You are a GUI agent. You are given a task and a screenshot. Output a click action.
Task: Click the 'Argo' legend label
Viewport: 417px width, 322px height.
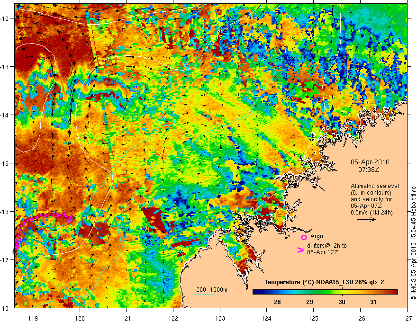317,236
